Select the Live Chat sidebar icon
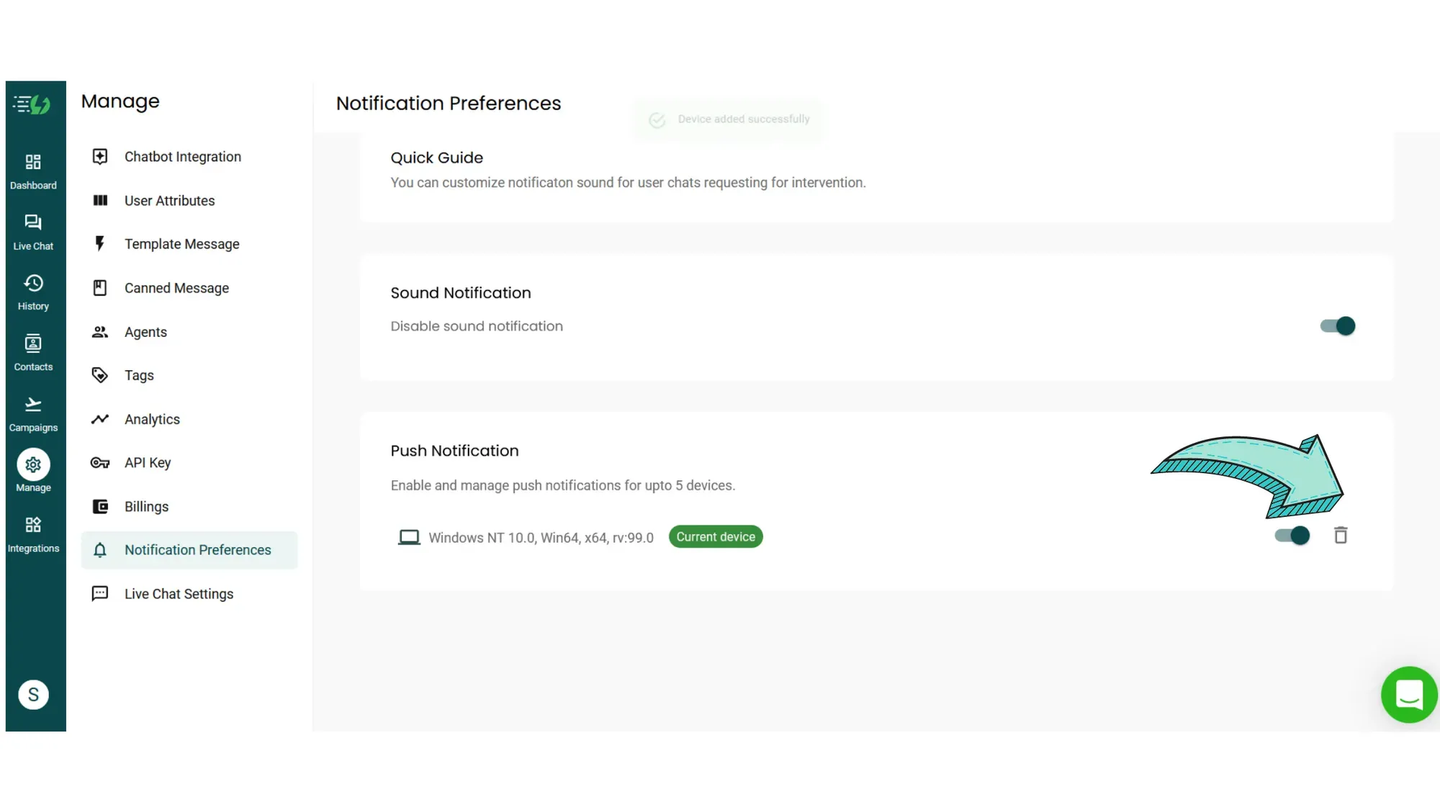This screenshot has height=810, width=1440. point(33,230)
